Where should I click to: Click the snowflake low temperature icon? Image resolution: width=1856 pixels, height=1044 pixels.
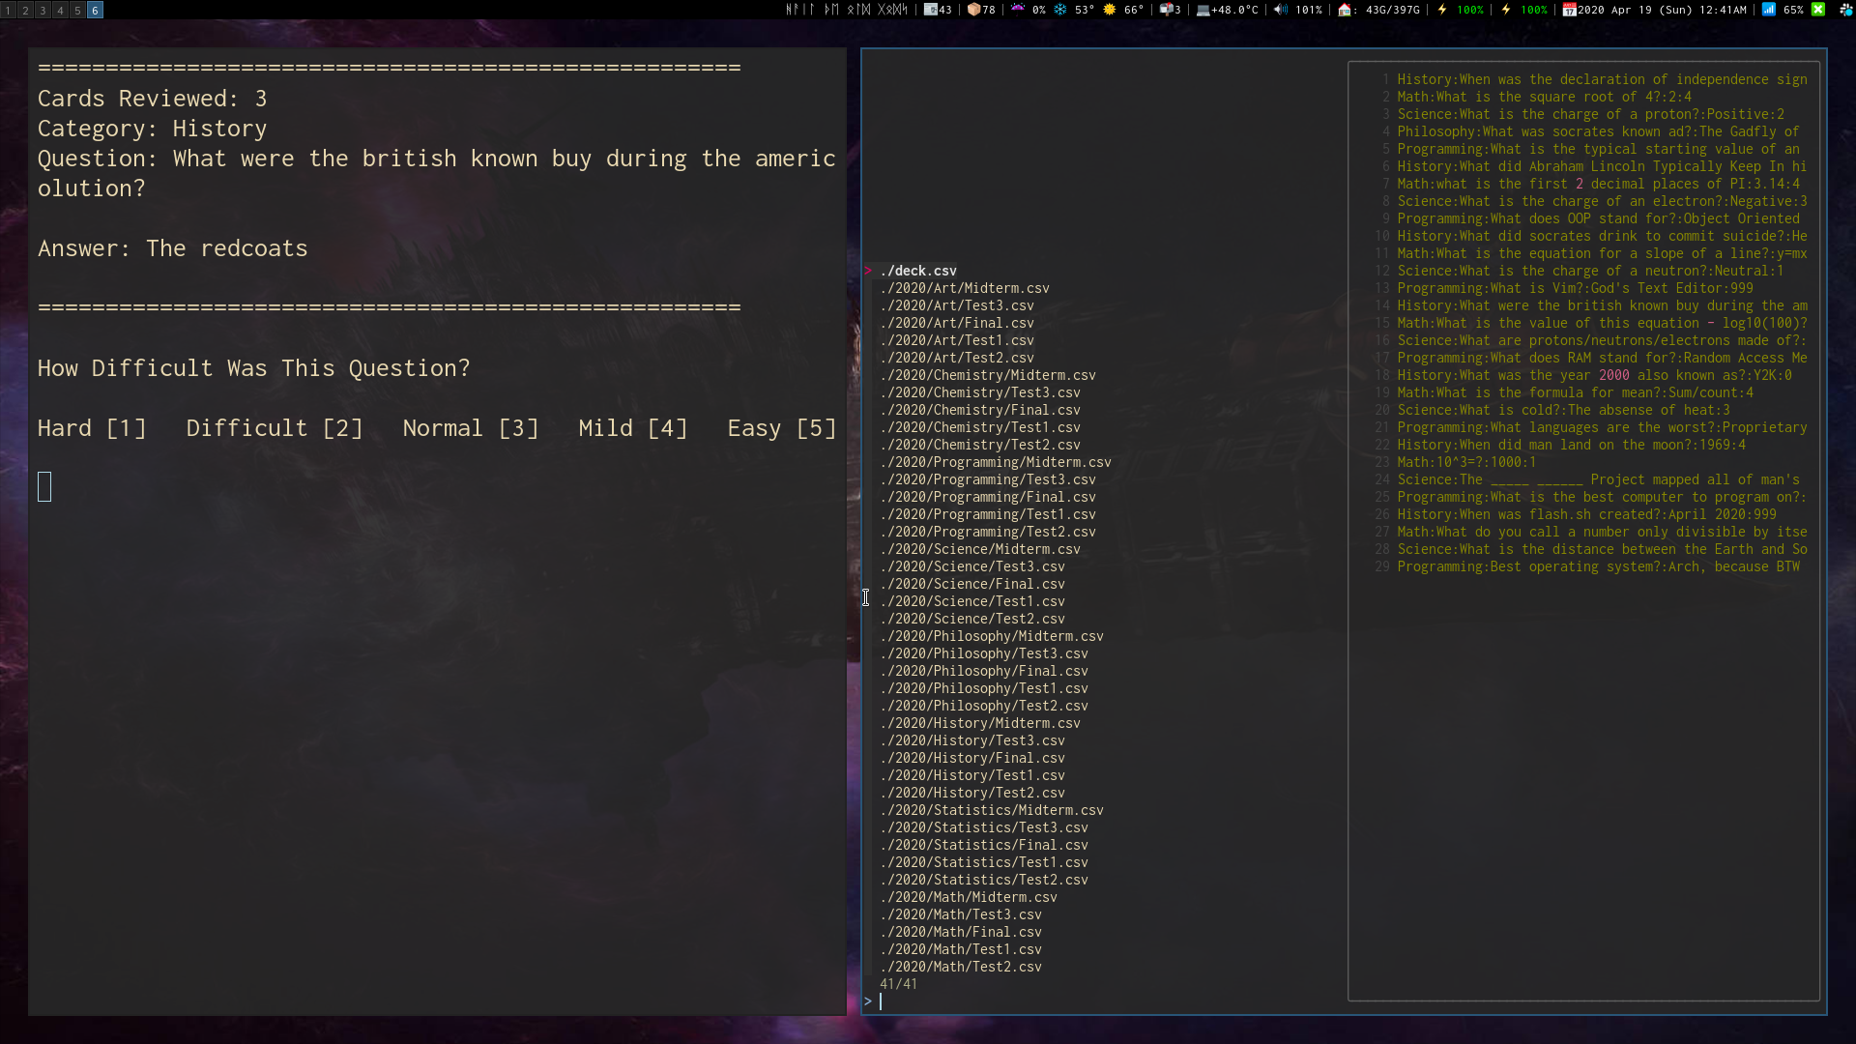pyautogui.click(x=1060, y=10)
